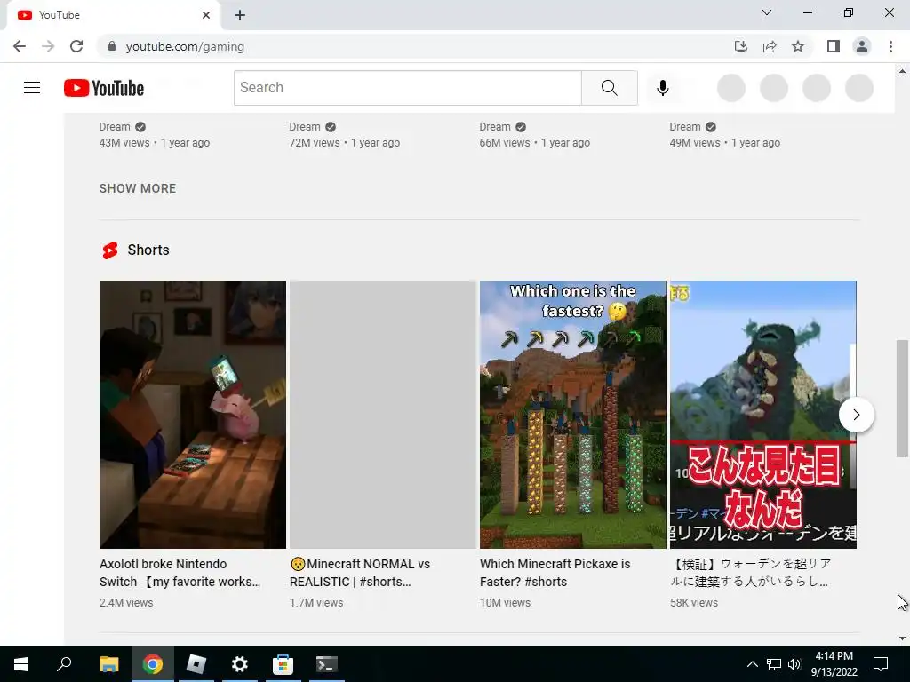Toggle Chrome side panel
910x682 pixels.
834,46
